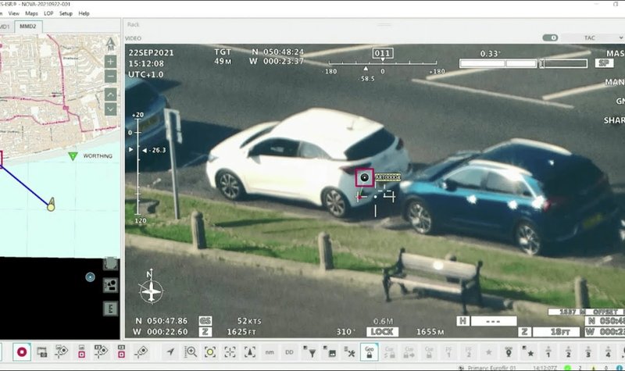Click the heading scale showing 011
Screen dimensions: 625x371
point(383,62)
